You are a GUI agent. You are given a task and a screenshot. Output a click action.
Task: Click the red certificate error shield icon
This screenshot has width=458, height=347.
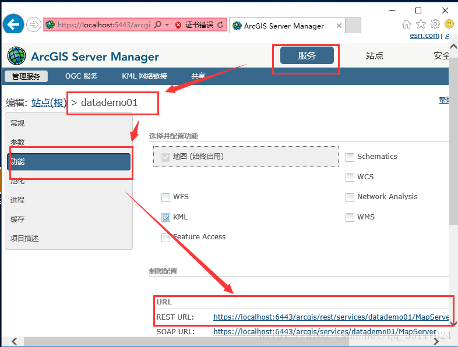(x=178, y=25)
